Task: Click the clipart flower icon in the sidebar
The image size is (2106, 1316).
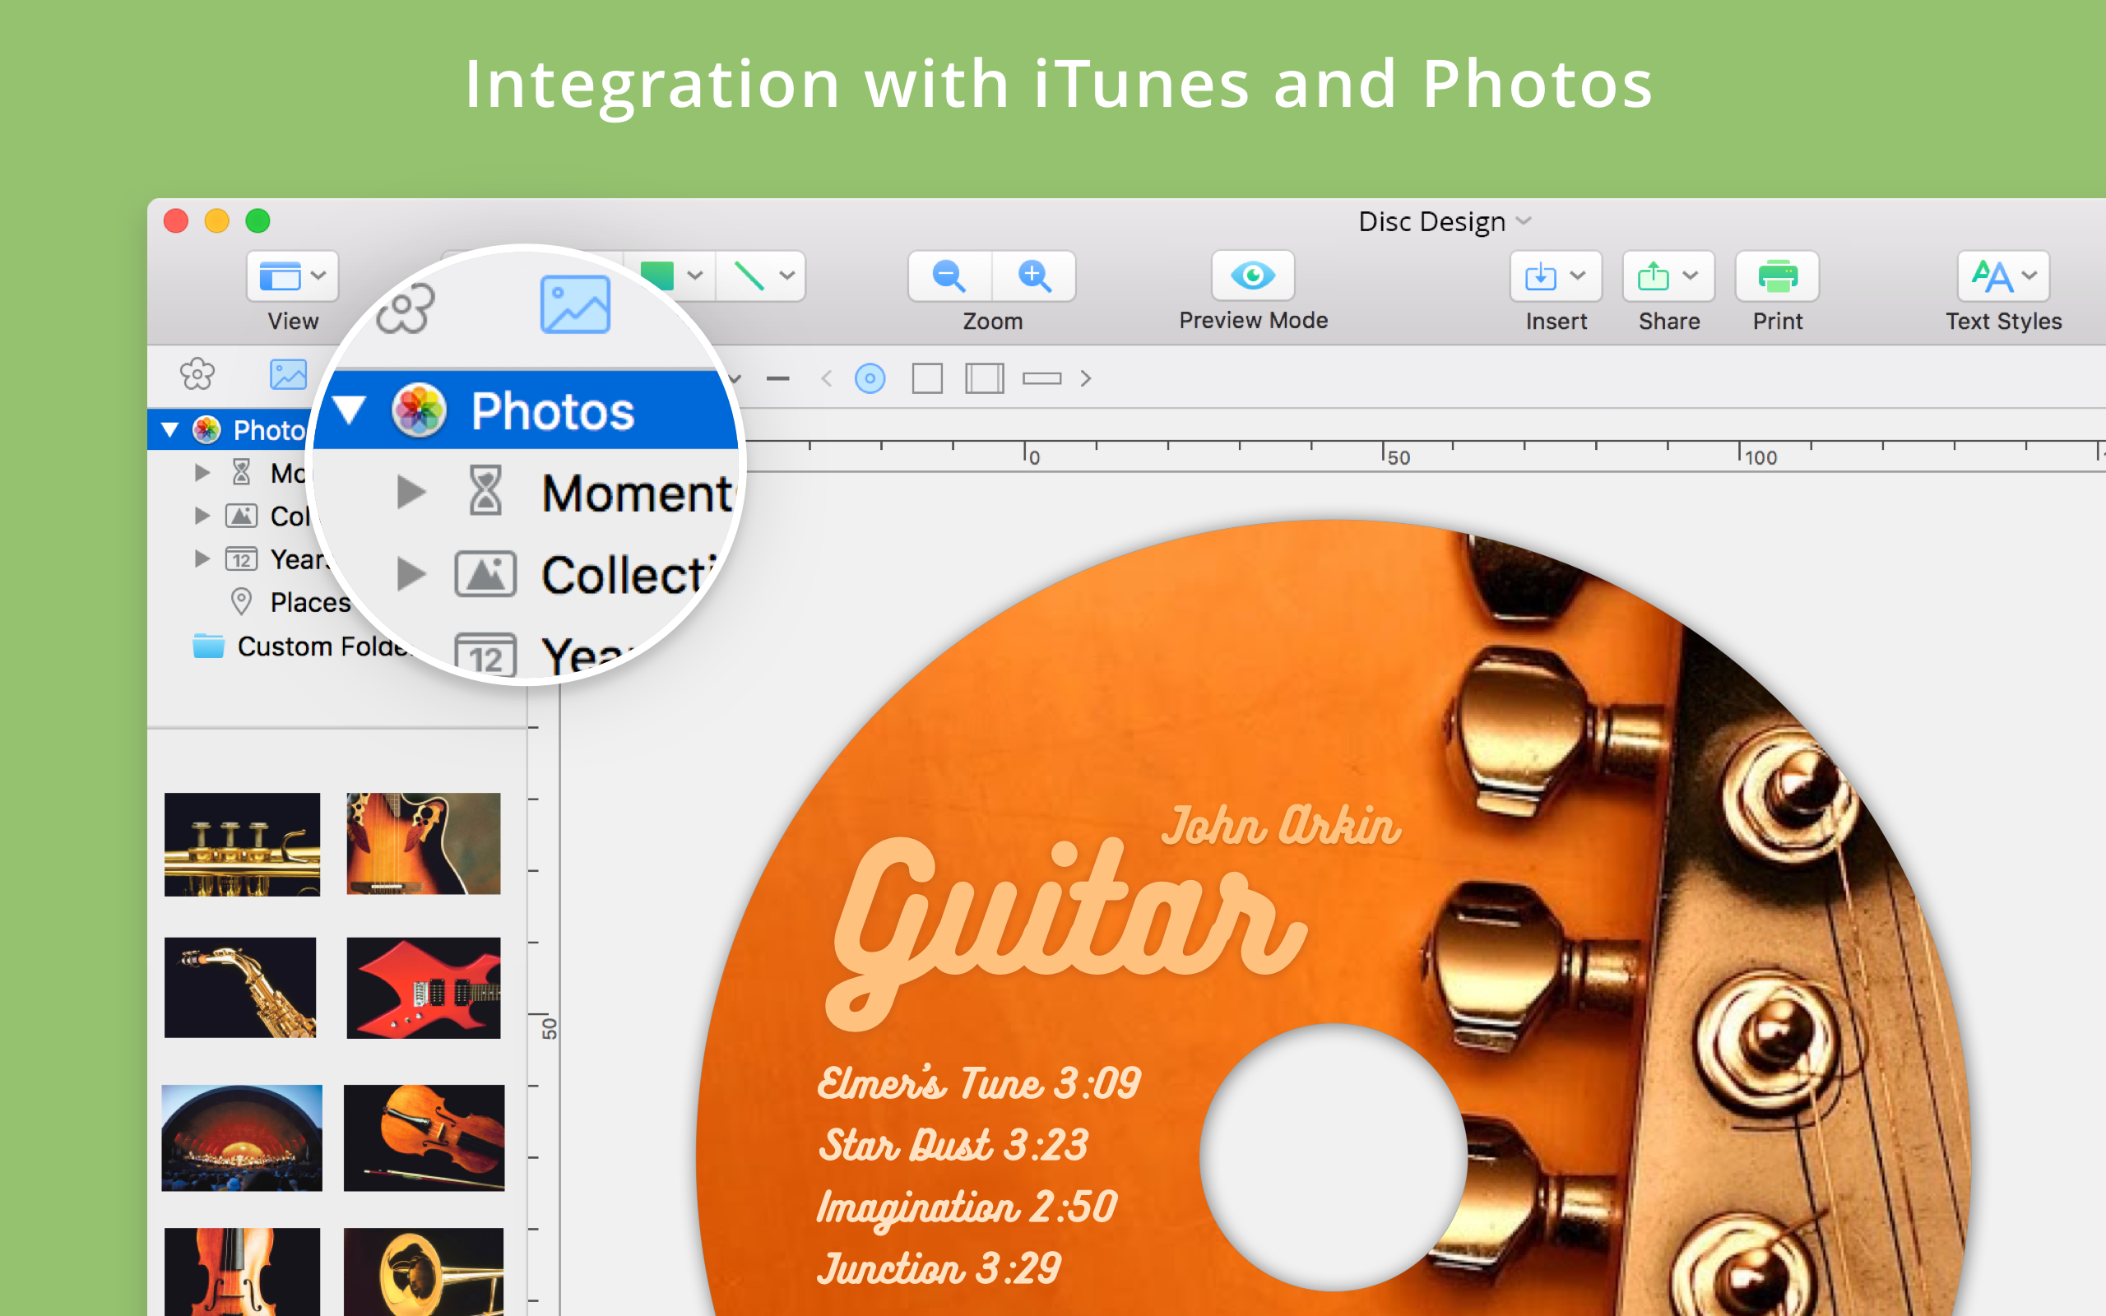Action: tap(197, 374)
